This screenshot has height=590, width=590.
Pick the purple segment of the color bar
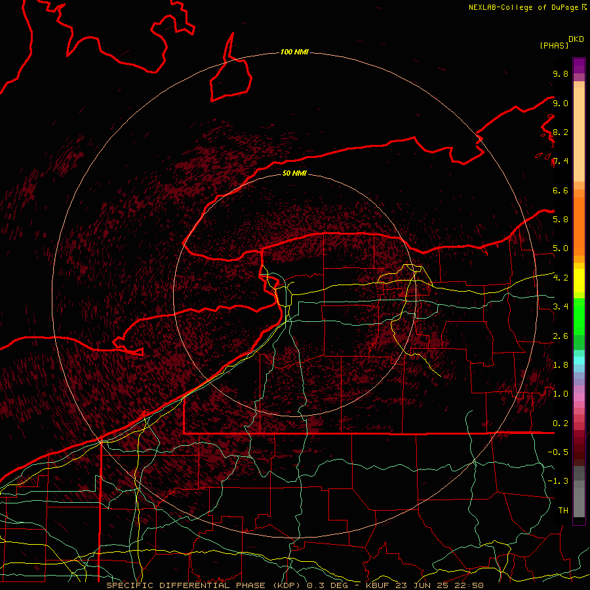point(579,66)
